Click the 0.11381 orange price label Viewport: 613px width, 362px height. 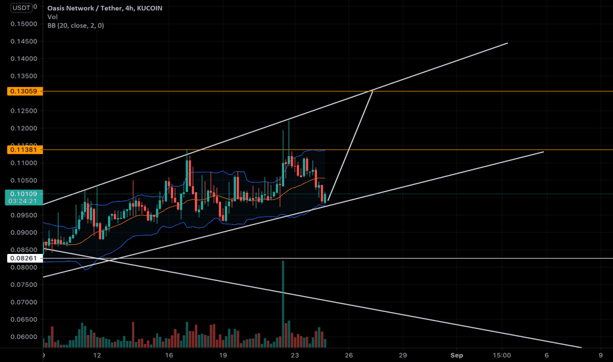(x=24, y=149)
